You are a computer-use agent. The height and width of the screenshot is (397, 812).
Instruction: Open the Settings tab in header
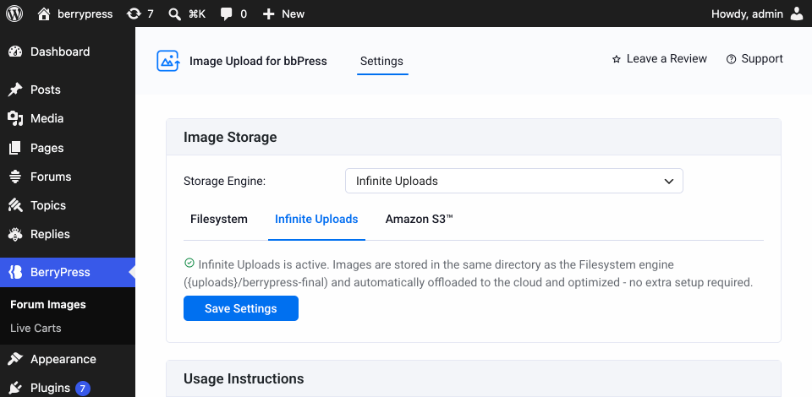point(381,61)
